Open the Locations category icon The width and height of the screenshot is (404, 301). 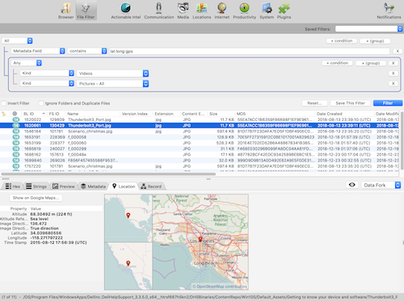pyautogui.click(x=202, y=10)
